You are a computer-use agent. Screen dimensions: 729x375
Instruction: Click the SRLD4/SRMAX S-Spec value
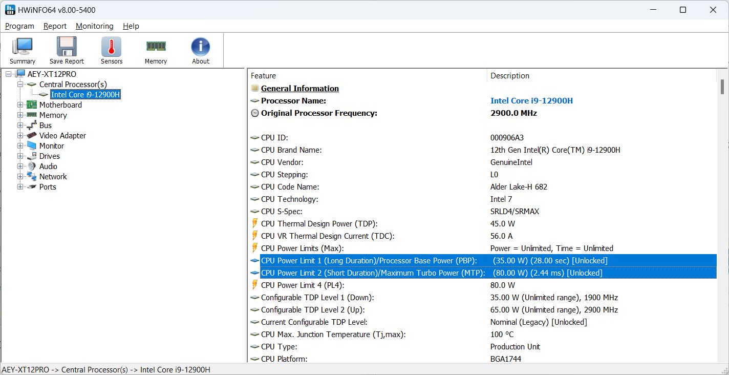click(514, 212)
